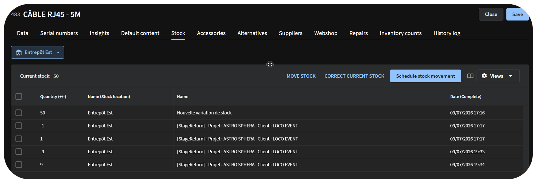Click the date 09/07/2026 17:16
The image size is (537, 183).
point(467,113)
